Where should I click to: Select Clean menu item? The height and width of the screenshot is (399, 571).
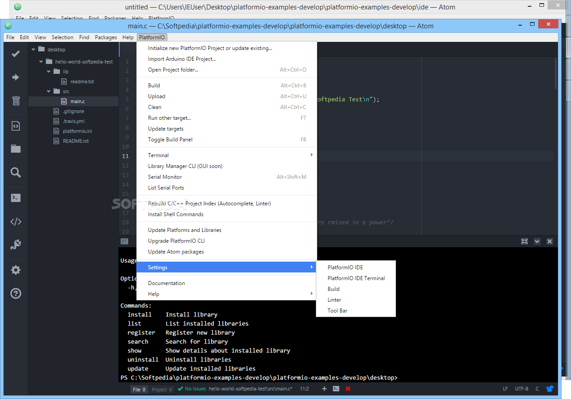coord(227,107)
